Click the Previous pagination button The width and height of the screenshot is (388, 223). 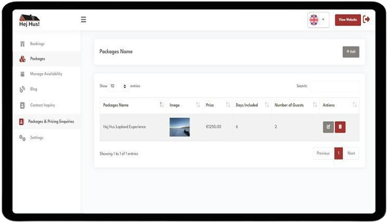pyautogui.click(x=323, y=154)
